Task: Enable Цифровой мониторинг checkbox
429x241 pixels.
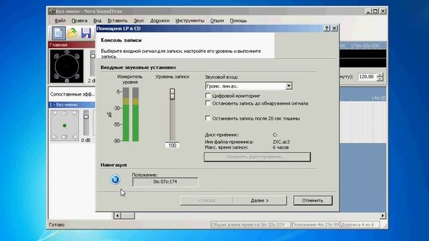Action: [208, 96]
